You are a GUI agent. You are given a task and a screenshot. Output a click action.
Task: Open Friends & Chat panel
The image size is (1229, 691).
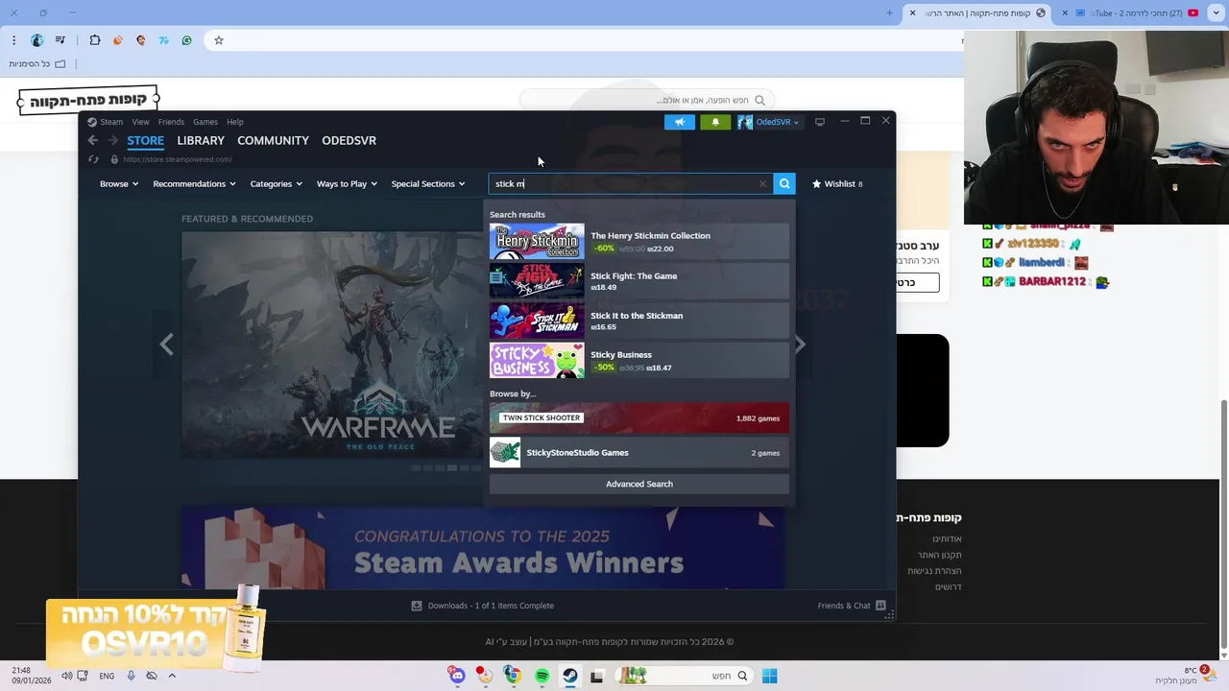[x=851, y=606]
